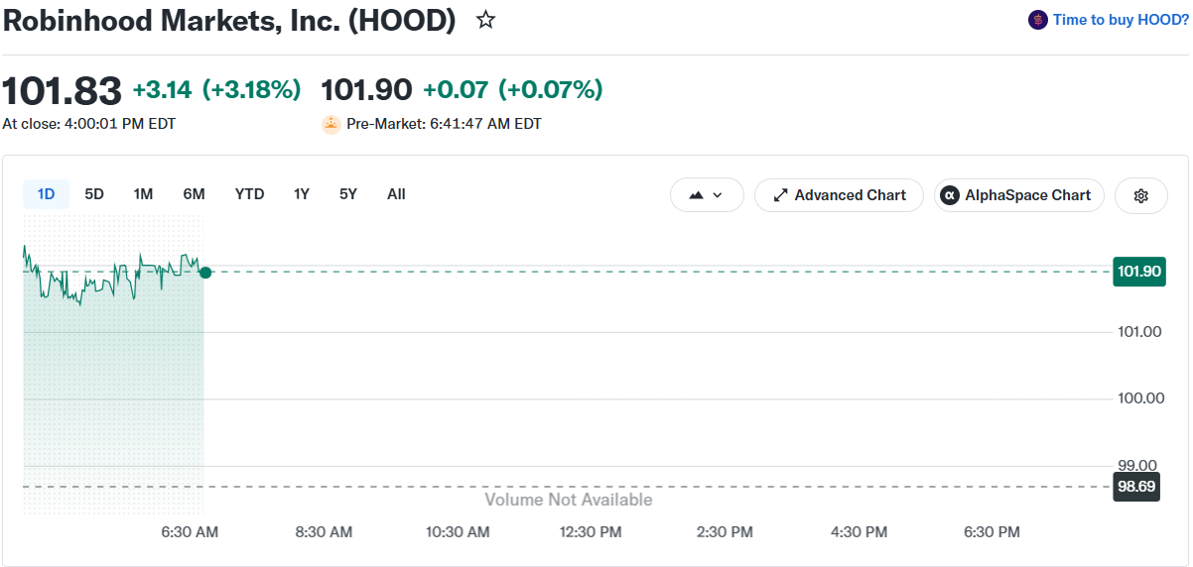This screenshot has height=567, width=1193.
Task: Click the 99.00 price axis label
Action: (x=1138, y=465)
